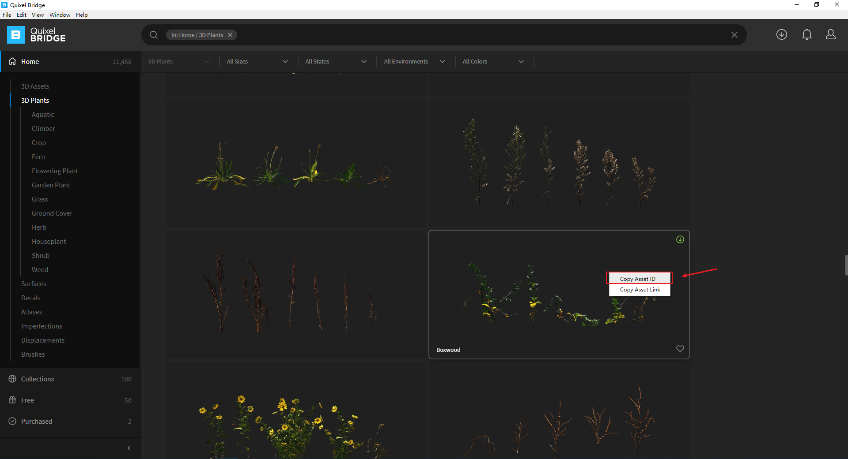
Task: Open Free assets section
Action: (71, 400)
